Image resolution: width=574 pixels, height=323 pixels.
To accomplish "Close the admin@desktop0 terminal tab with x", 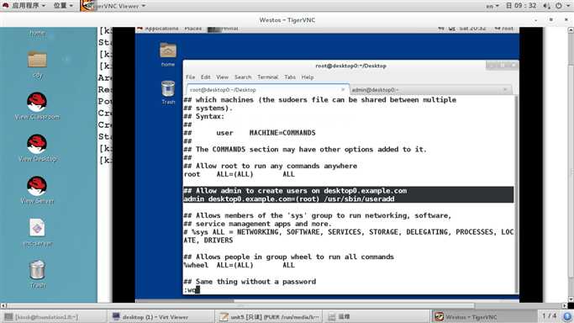I will pyautogui.click(x=505, y=90).
